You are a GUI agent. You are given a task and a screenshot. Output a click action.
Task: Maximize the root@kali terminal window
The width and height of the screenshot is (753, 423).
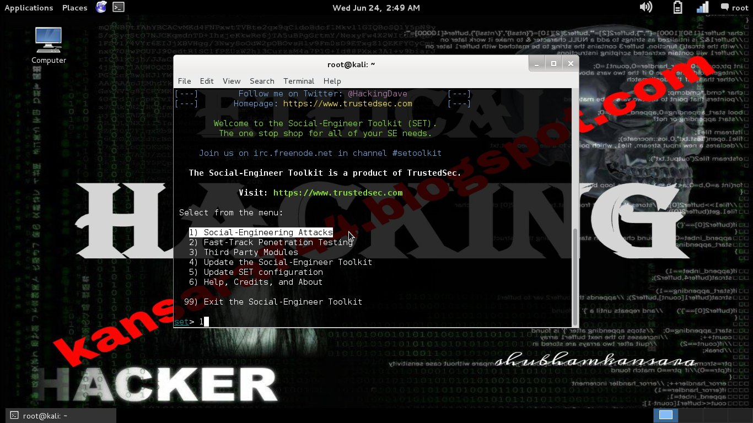tap(553, 64)
